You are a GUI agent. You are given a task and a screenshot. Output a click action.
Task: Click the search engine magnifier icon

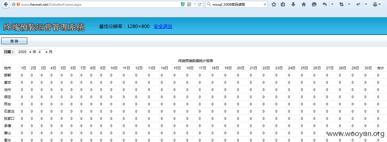coord(209,4)
